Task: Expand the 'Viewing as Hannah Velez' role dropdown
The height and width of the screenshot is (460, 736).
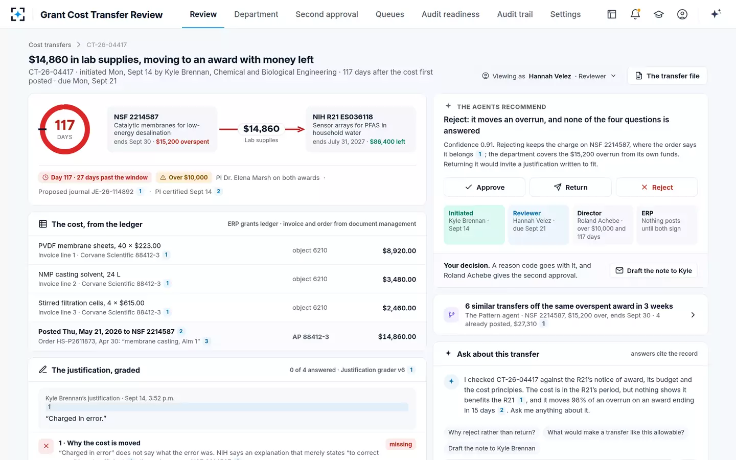Action: click(x=549, y=76)
